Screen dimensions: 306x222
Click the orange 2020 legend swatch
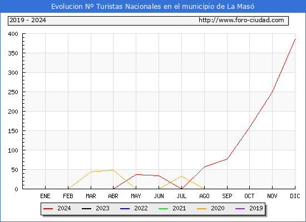202,209
